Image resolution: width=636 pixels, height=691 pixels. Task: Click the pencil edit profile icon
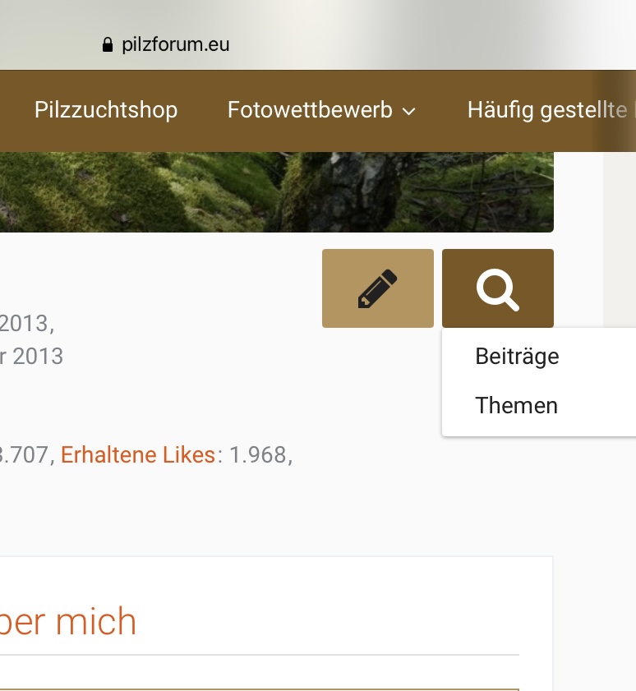tap(378, 288)
